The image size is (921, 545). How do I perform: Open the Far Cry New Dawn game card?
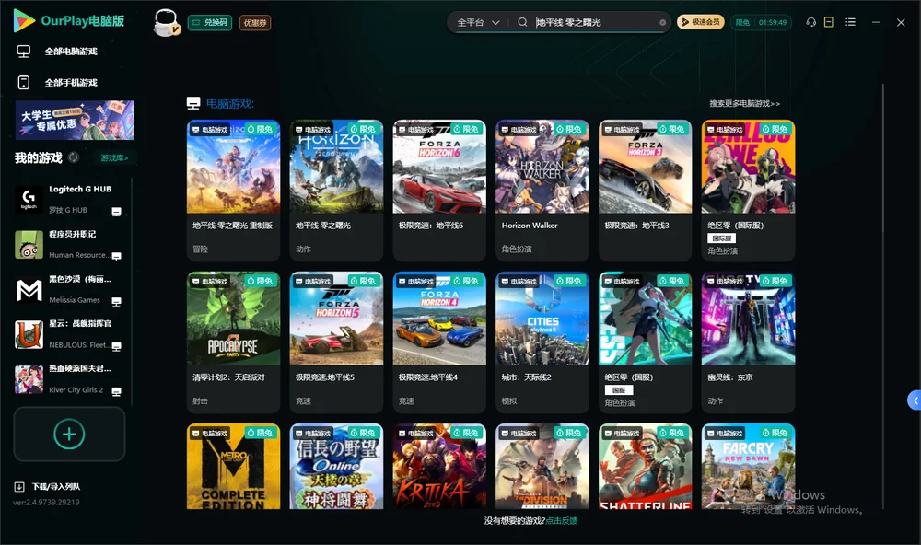[748, 467]
